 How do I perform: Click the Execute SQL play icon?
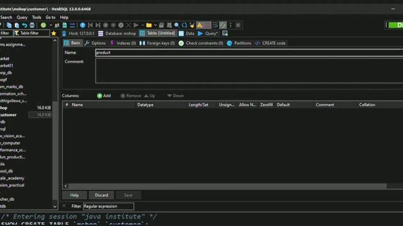(x=136, y=25)
